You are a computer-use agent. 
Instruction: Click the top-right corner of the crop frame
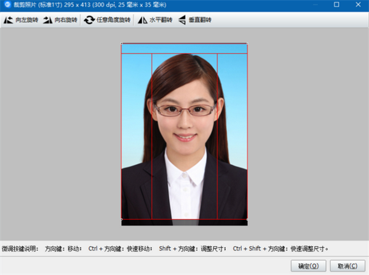247,44
